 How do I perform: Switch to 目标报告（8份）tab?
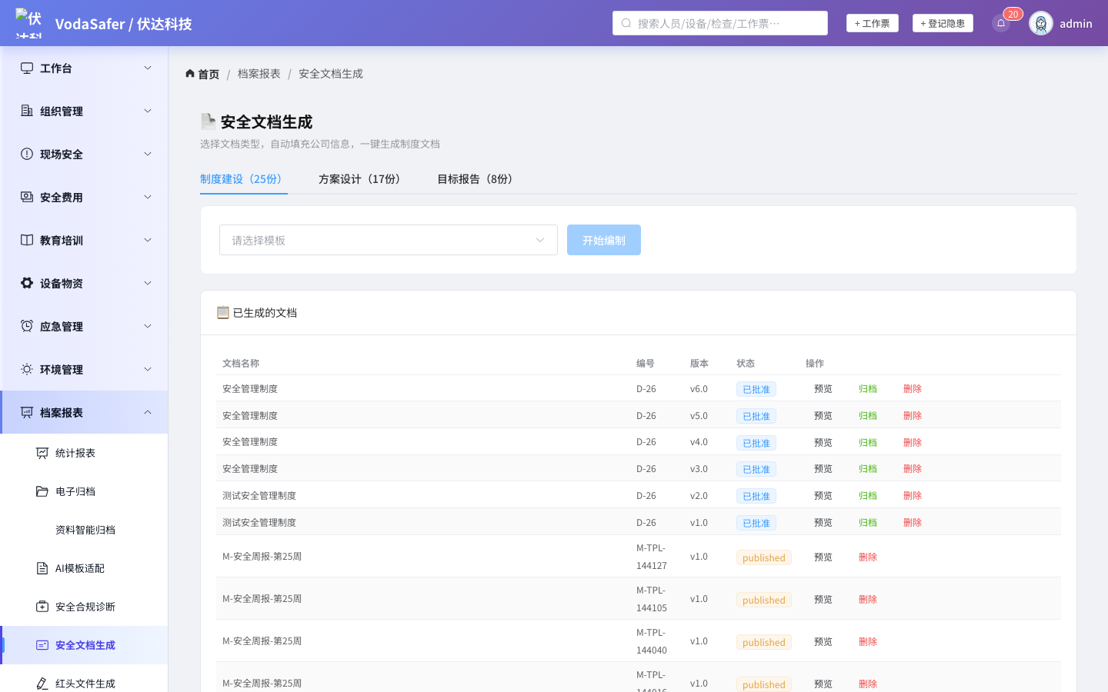pyautogui.click(x=478, y=178)
